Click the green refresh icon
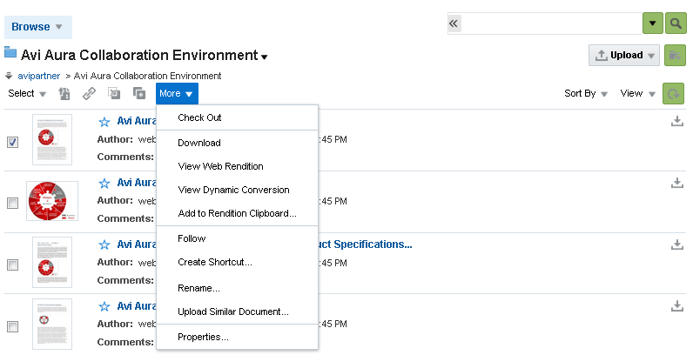This screenshot has width=693, height=355. pos(673,94)
